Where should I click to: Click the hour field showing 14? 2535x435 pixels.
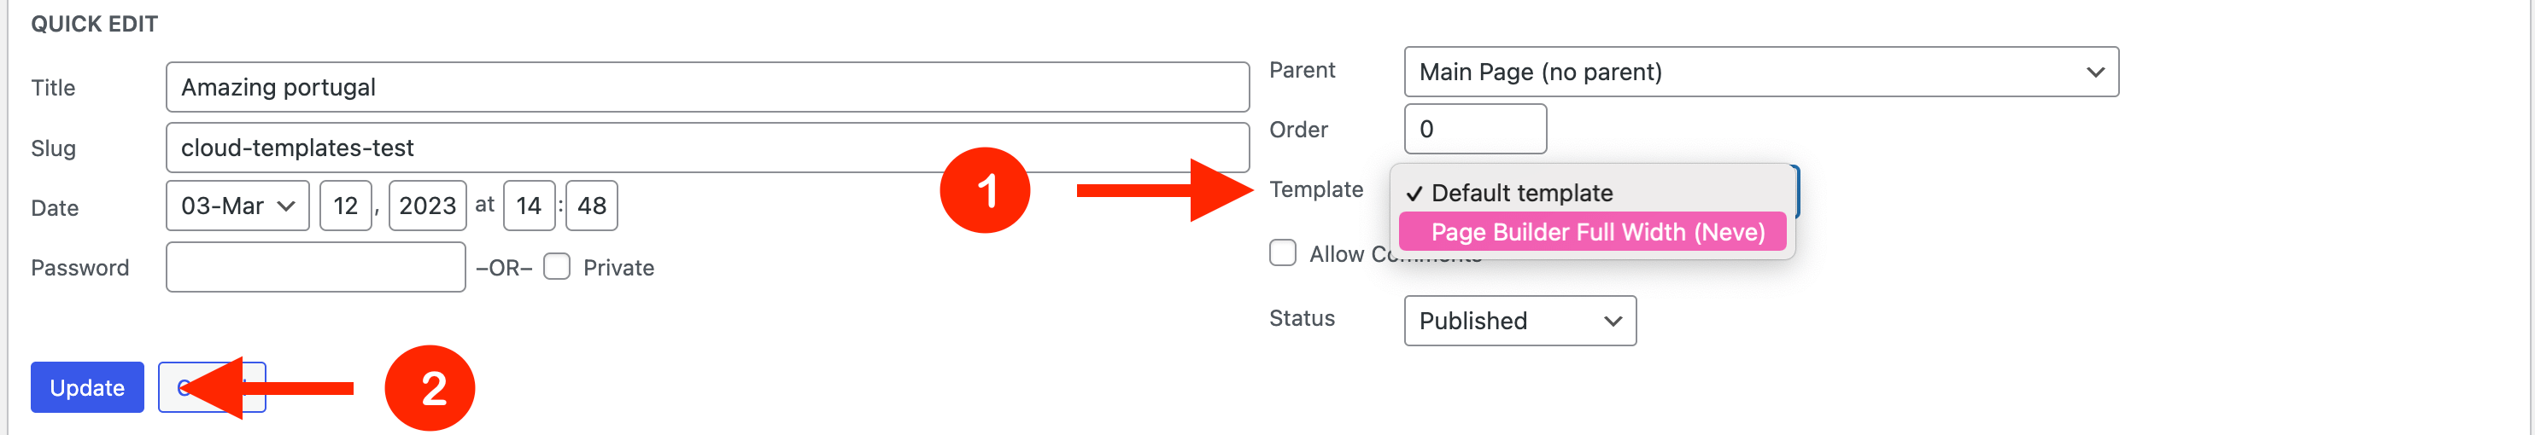point(529,206)
